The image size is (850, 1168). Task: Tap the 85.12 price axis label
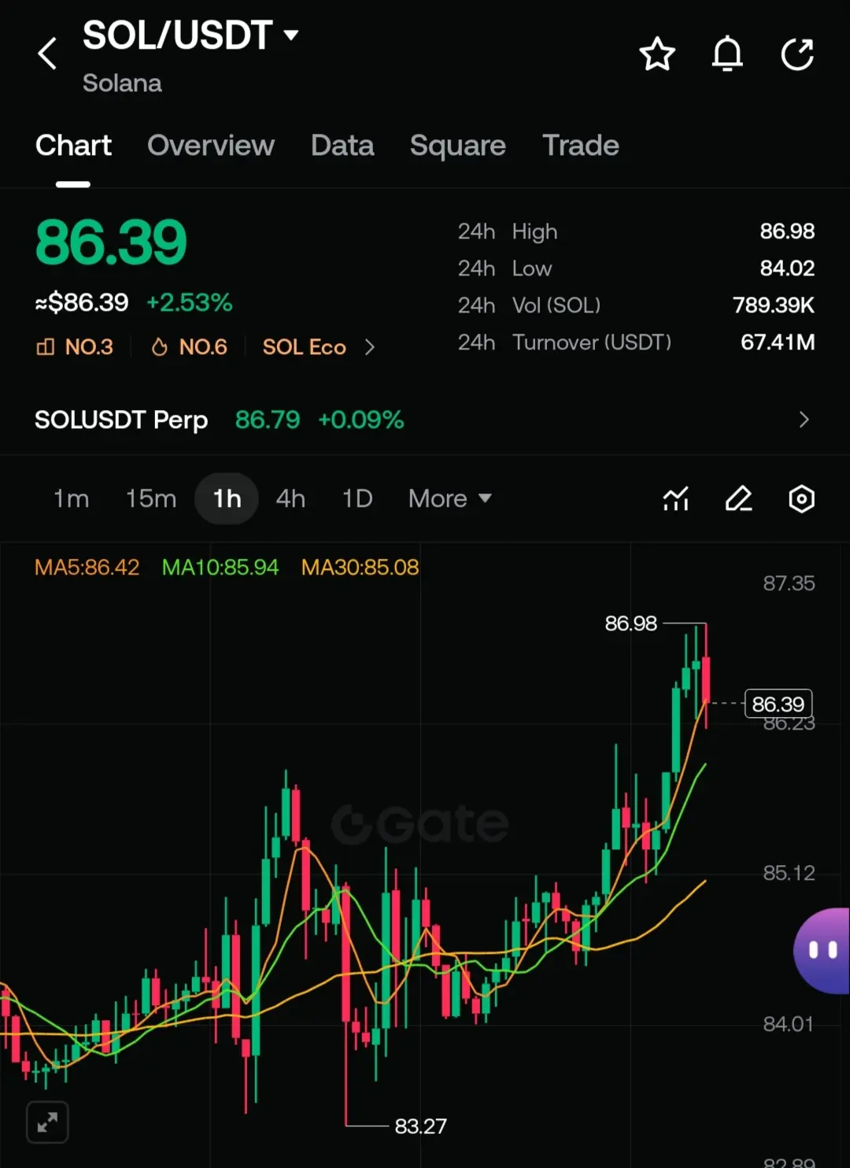point(789,873)
